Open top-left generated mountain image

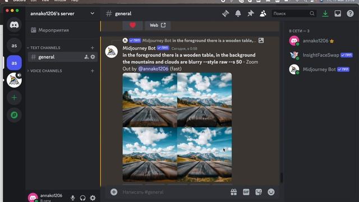point(150,100)
